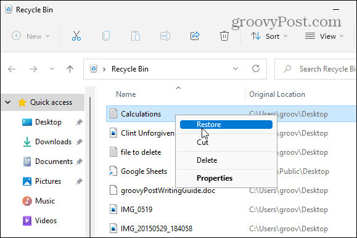Select the IMG_0519 image file
The image size is (357, 238).
coord(137,210)
